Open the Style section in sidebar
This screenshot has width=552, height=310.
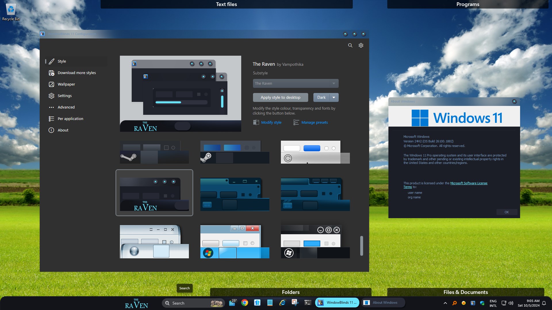76,61
